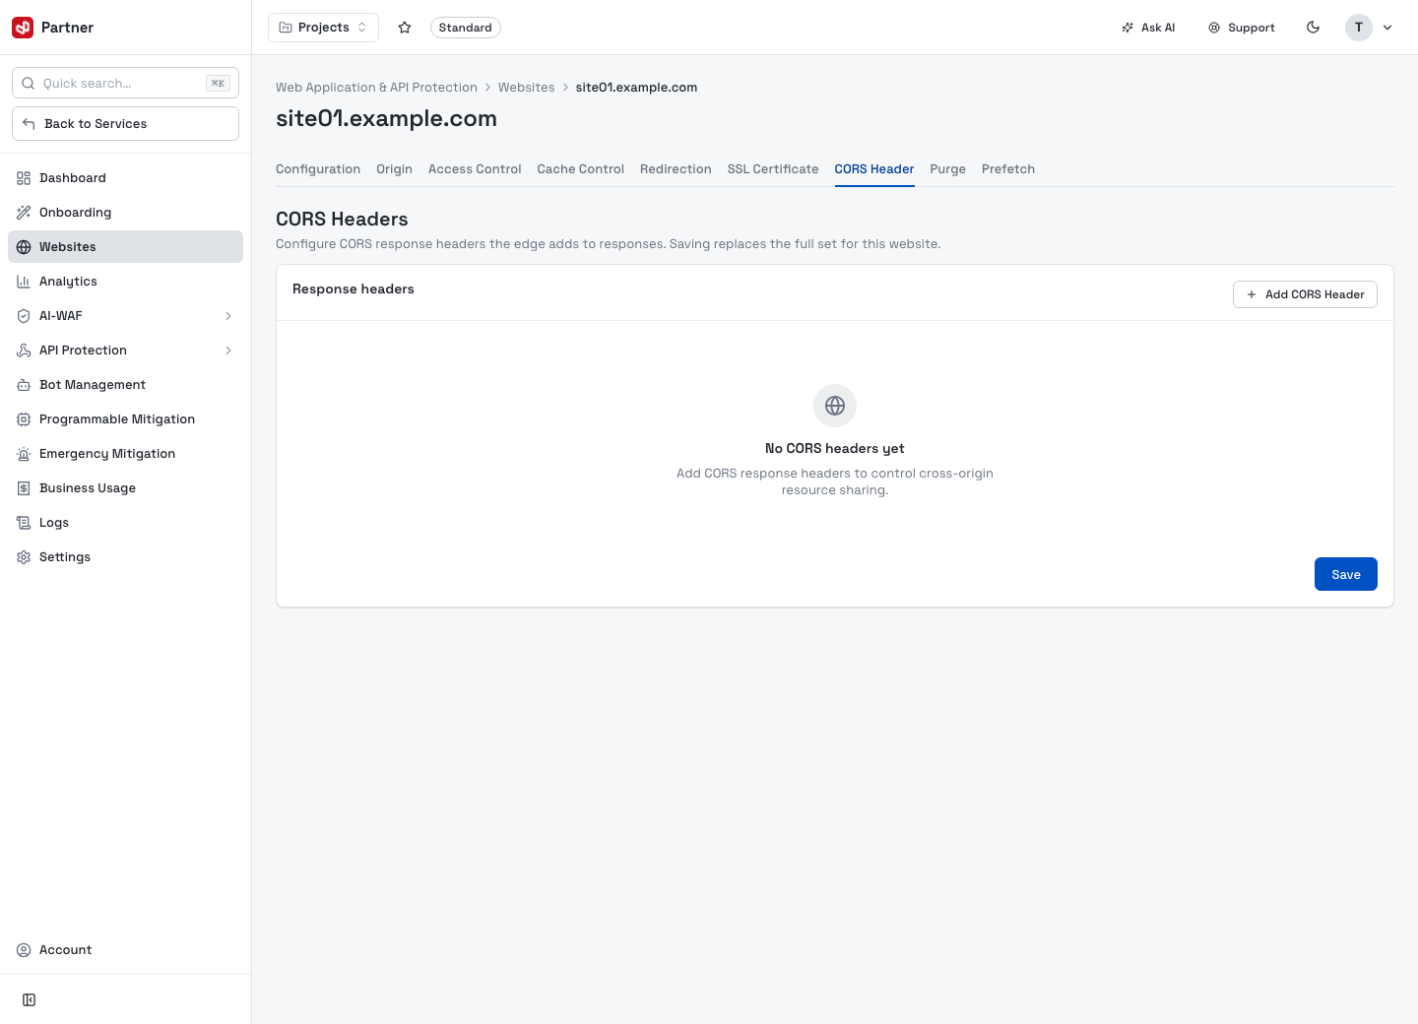
Task: Click the Websites globe icon in sidebar
Action: coord(24,247)
